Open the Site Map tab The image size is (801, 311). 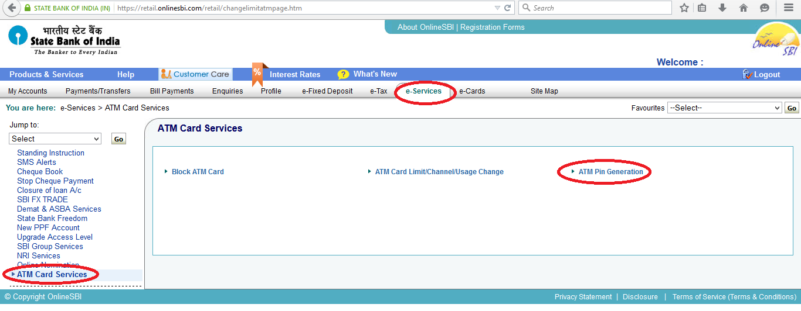(x=544, y=91)
